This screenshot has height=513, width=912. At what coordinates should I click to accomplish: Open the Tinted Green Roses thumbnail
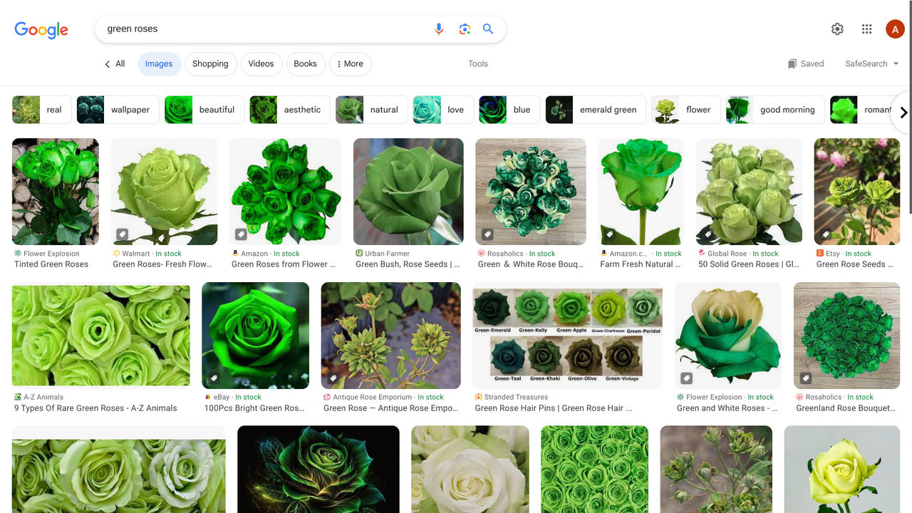tap(56, 192)
